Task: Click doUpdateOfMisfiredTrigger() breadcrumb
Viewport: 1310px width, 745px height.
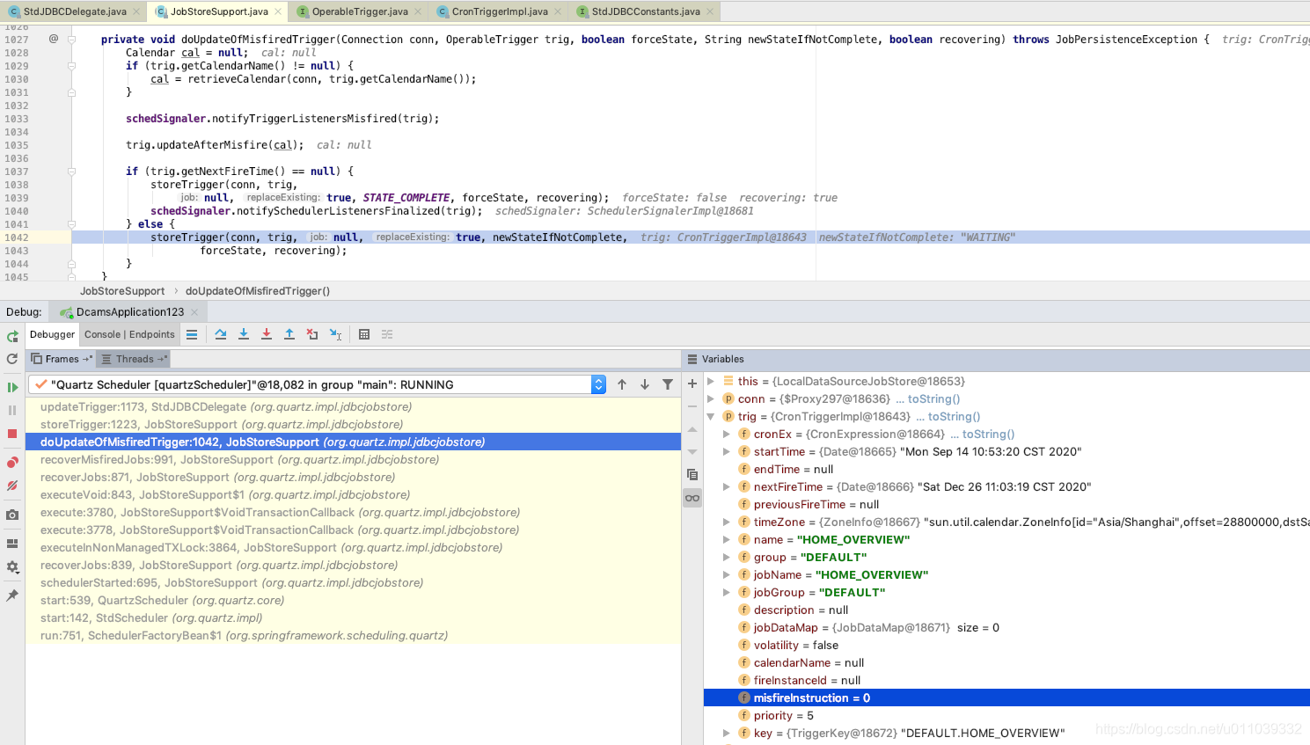Action: [258, 291]
